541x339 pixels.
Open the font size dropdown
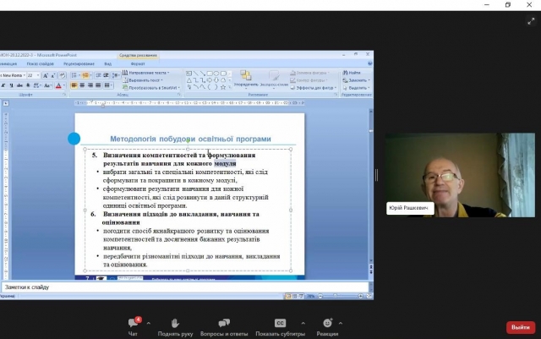[x=38, y=74]
